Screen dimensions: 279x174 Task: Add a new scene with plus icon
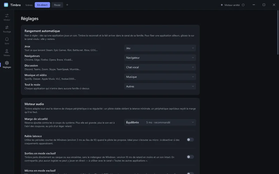[67, 5]
